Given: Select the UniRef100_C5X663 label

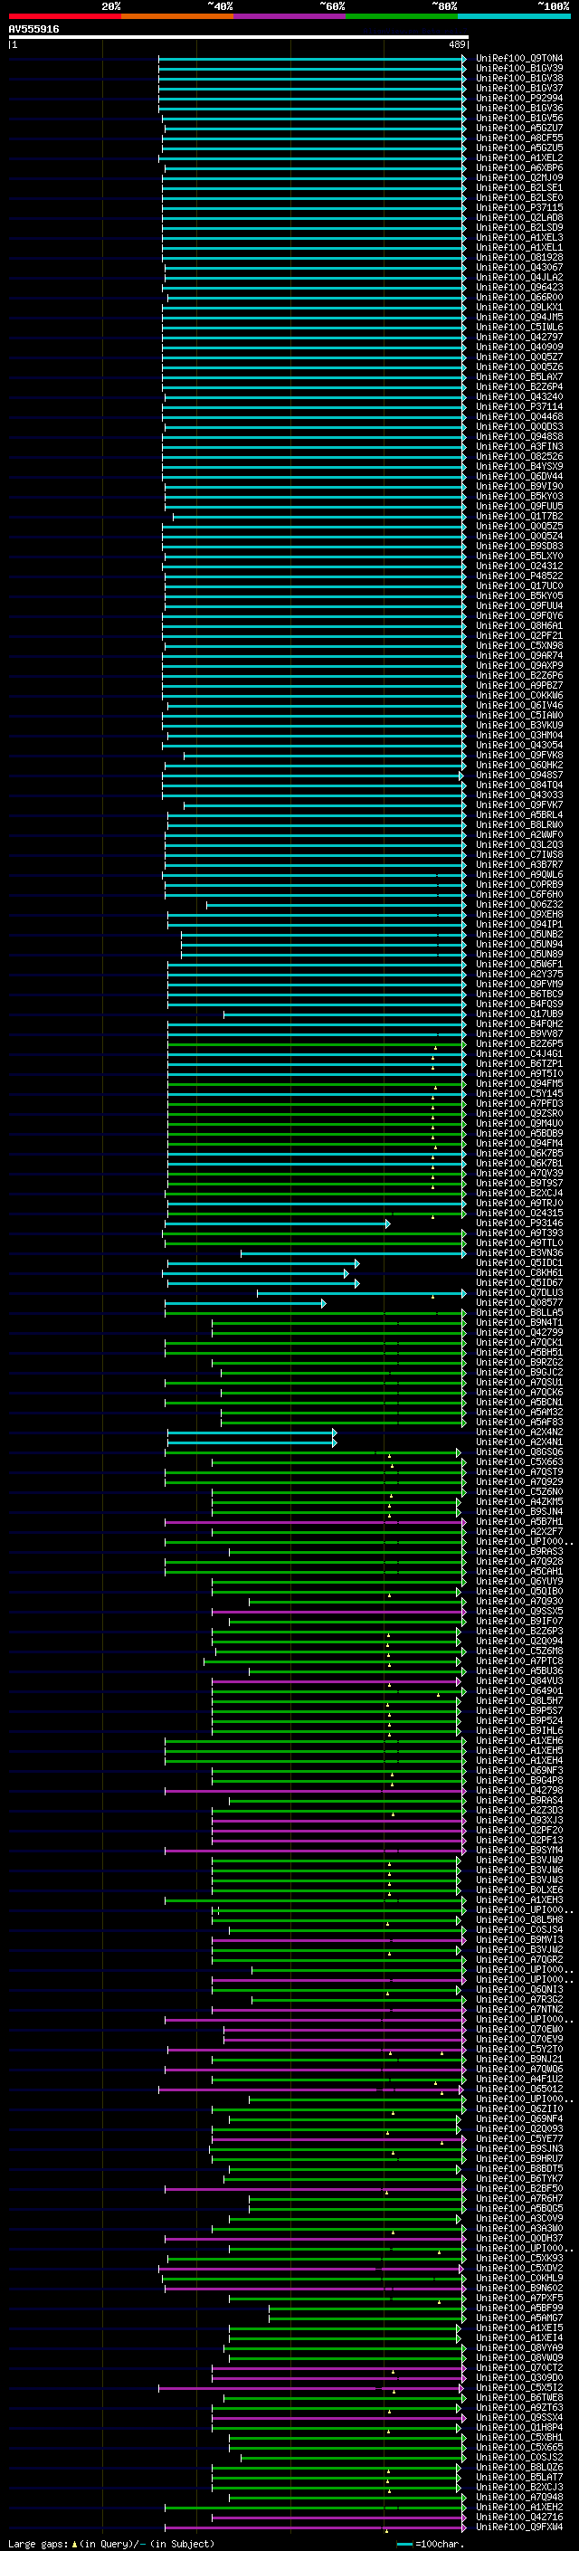Looking at the screenshot, I should click(x=519, y=1462).
